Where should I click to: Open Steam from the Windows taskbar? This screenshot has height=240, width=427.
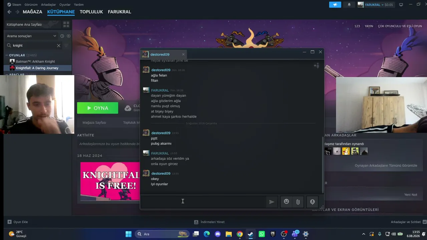[251, 234]
